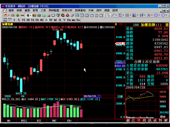
Task: Select the trend line drawing tool
Action: coord(113,15)
